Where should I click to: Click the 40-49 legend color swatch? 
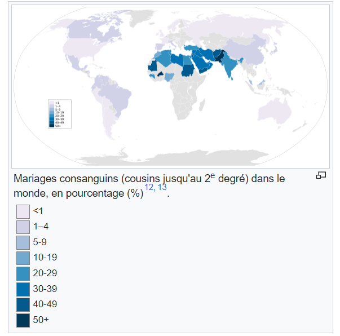(x=23, y=304)
